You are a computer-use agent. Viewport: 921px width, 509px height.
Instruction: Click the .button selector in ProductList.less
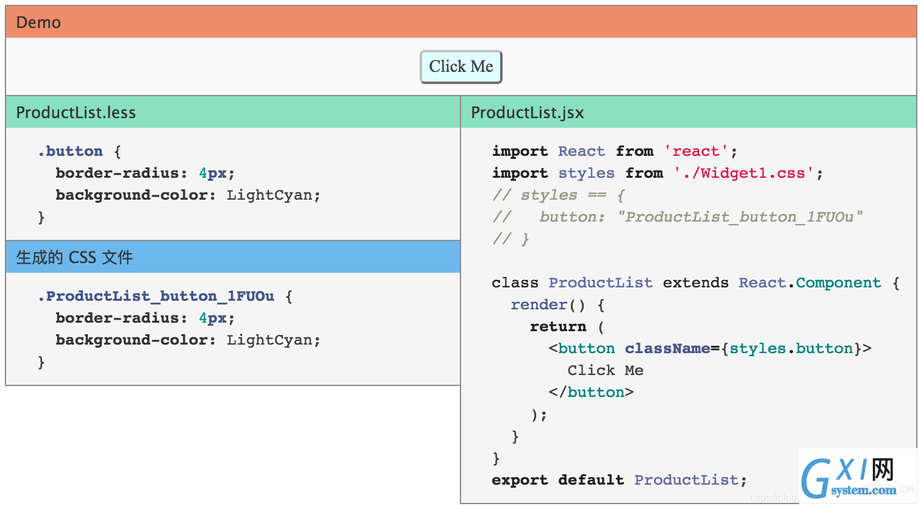click(x=70, y=151)
